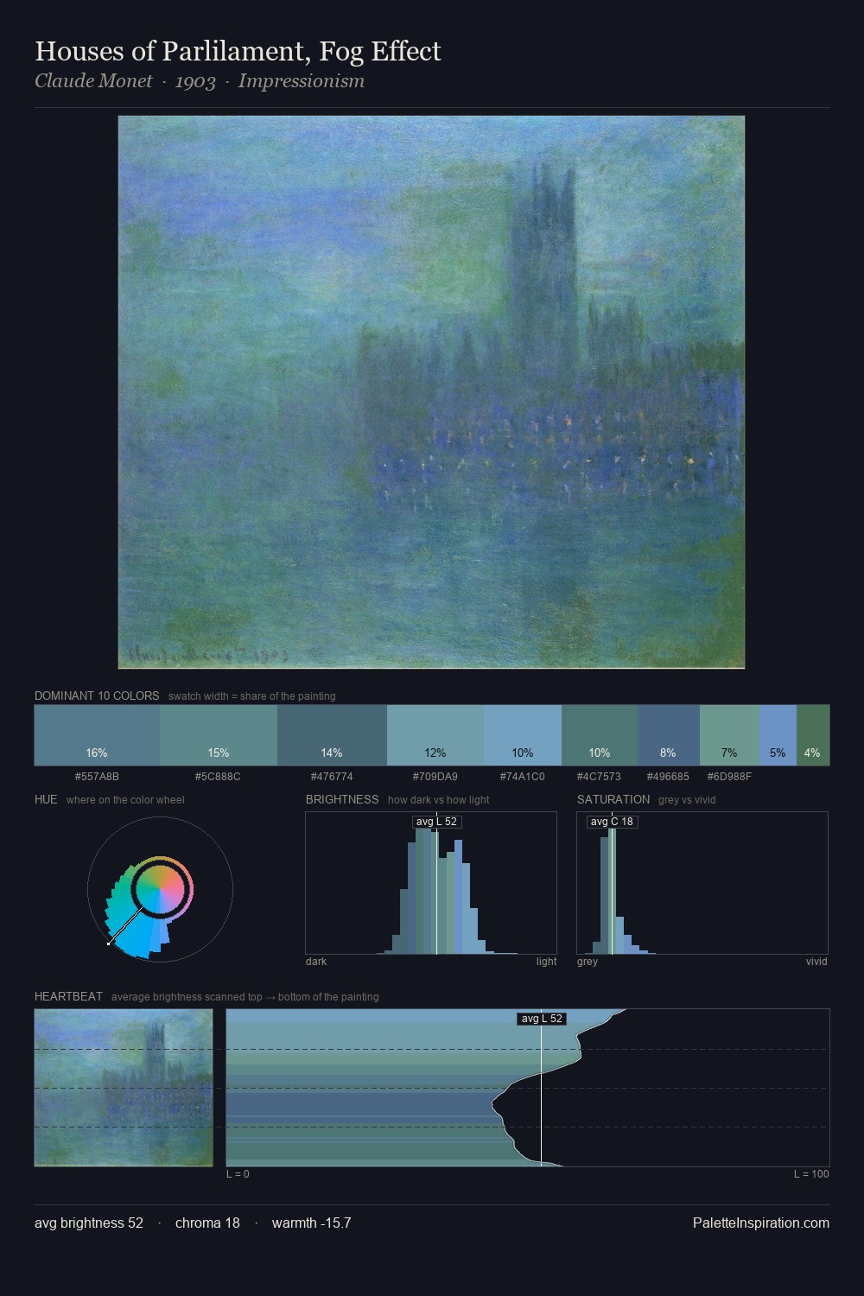This screenshot has width=864, height=1296.
Task: Click the heartbeat brightness profile chart
Action: click(528, 1088)
